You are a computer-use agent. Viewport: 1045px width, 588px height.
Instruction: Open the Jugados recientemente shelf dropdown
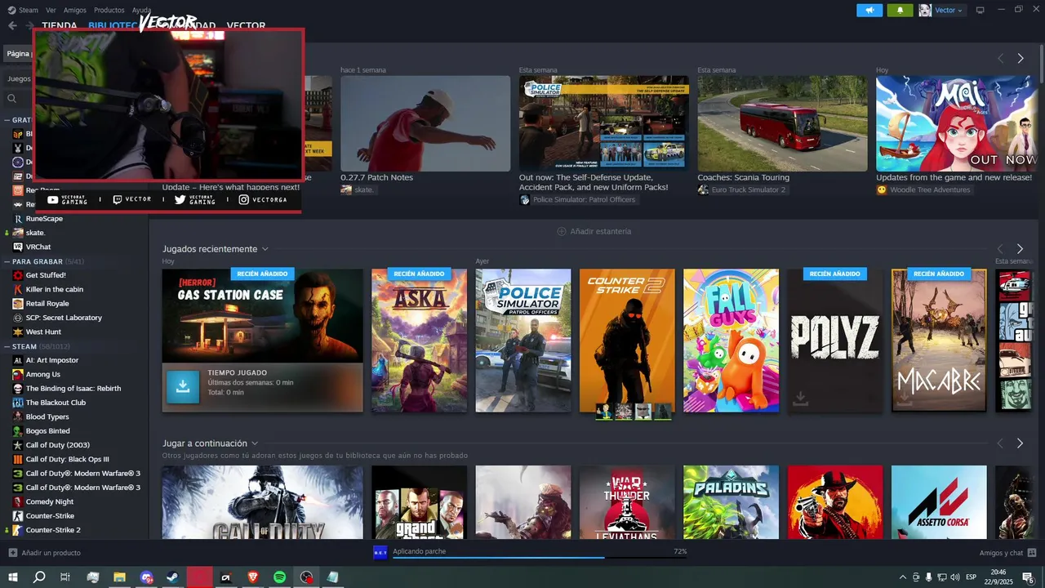265,249
